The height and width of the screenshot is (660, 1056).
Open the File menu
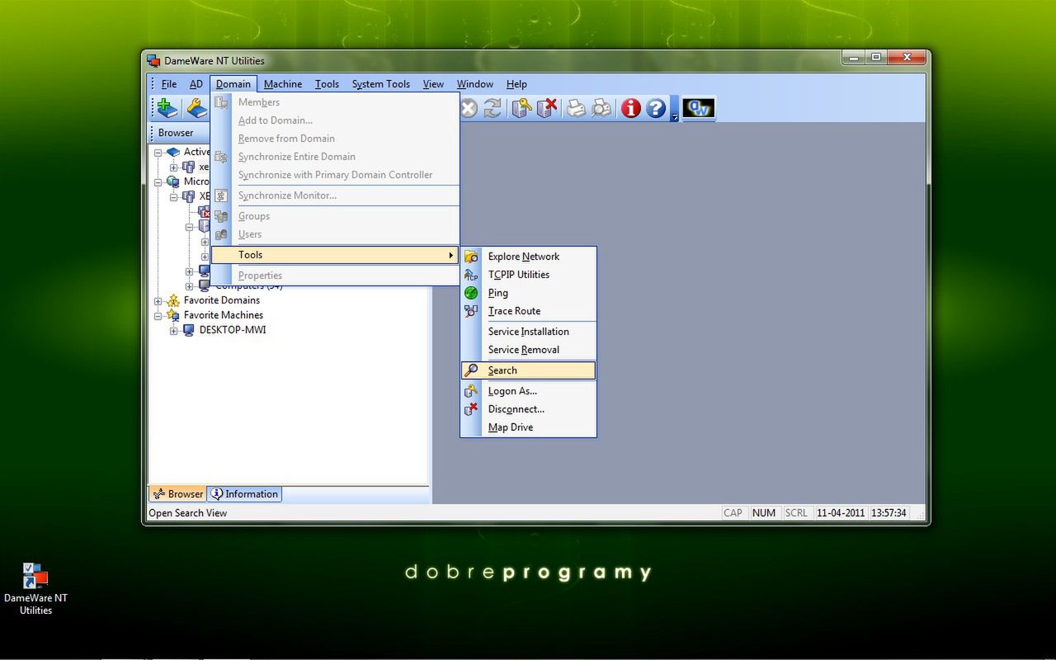coord(169,84)
